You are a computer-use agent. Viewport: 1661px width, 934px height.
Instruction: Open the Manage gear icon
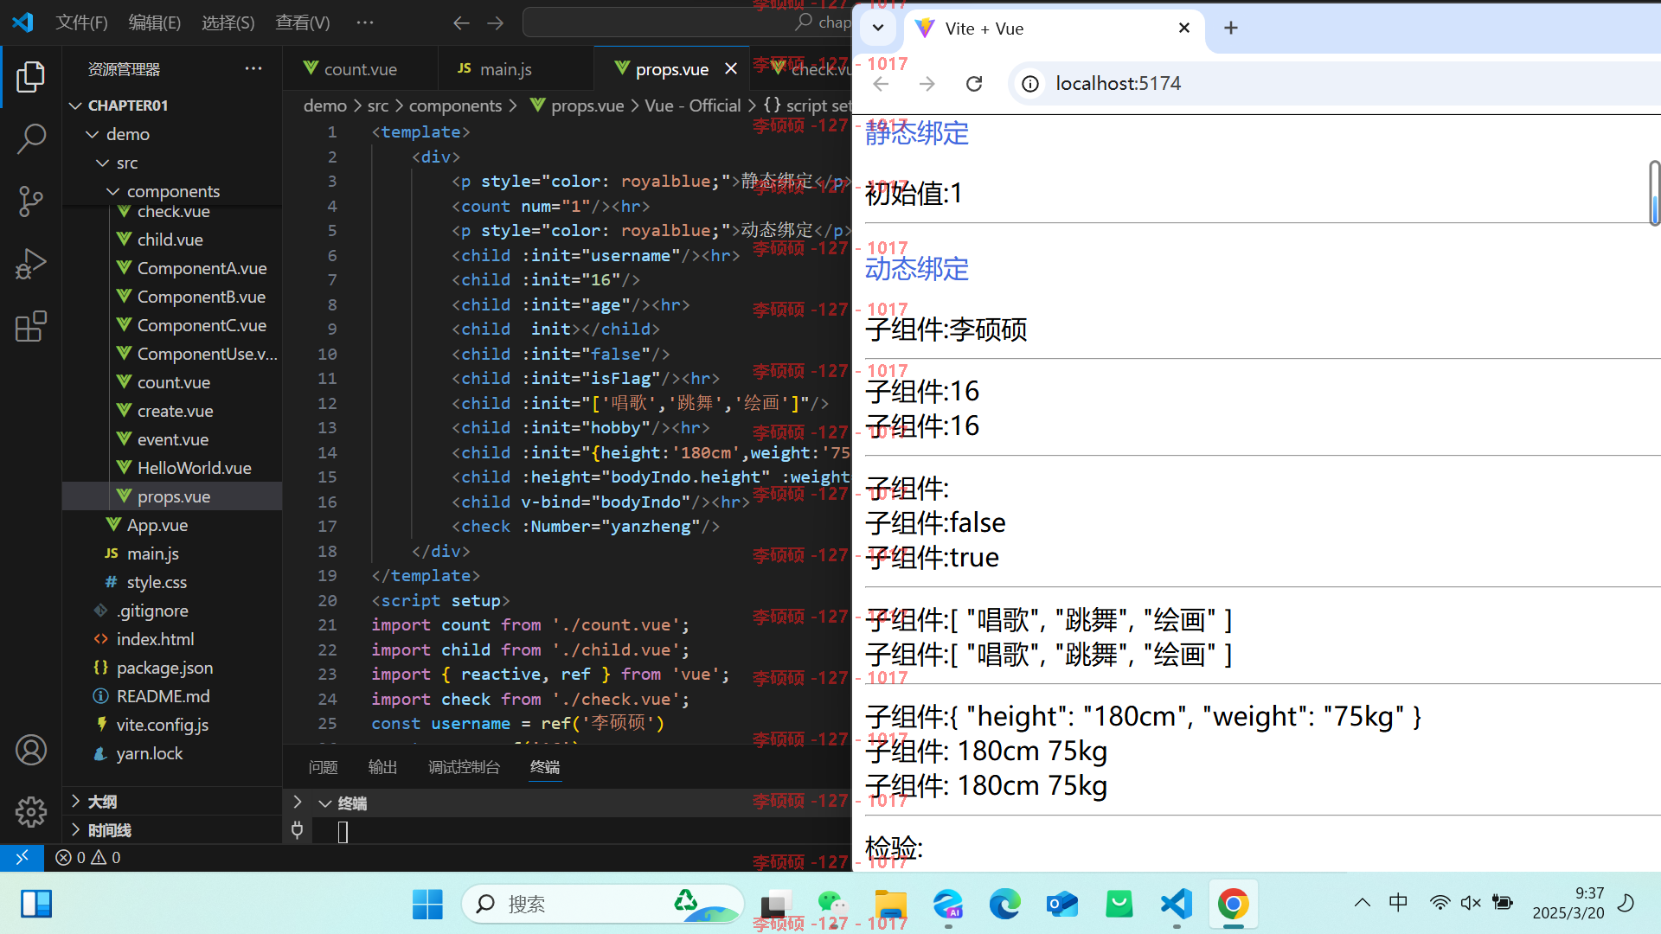click(x=31, y=811)
